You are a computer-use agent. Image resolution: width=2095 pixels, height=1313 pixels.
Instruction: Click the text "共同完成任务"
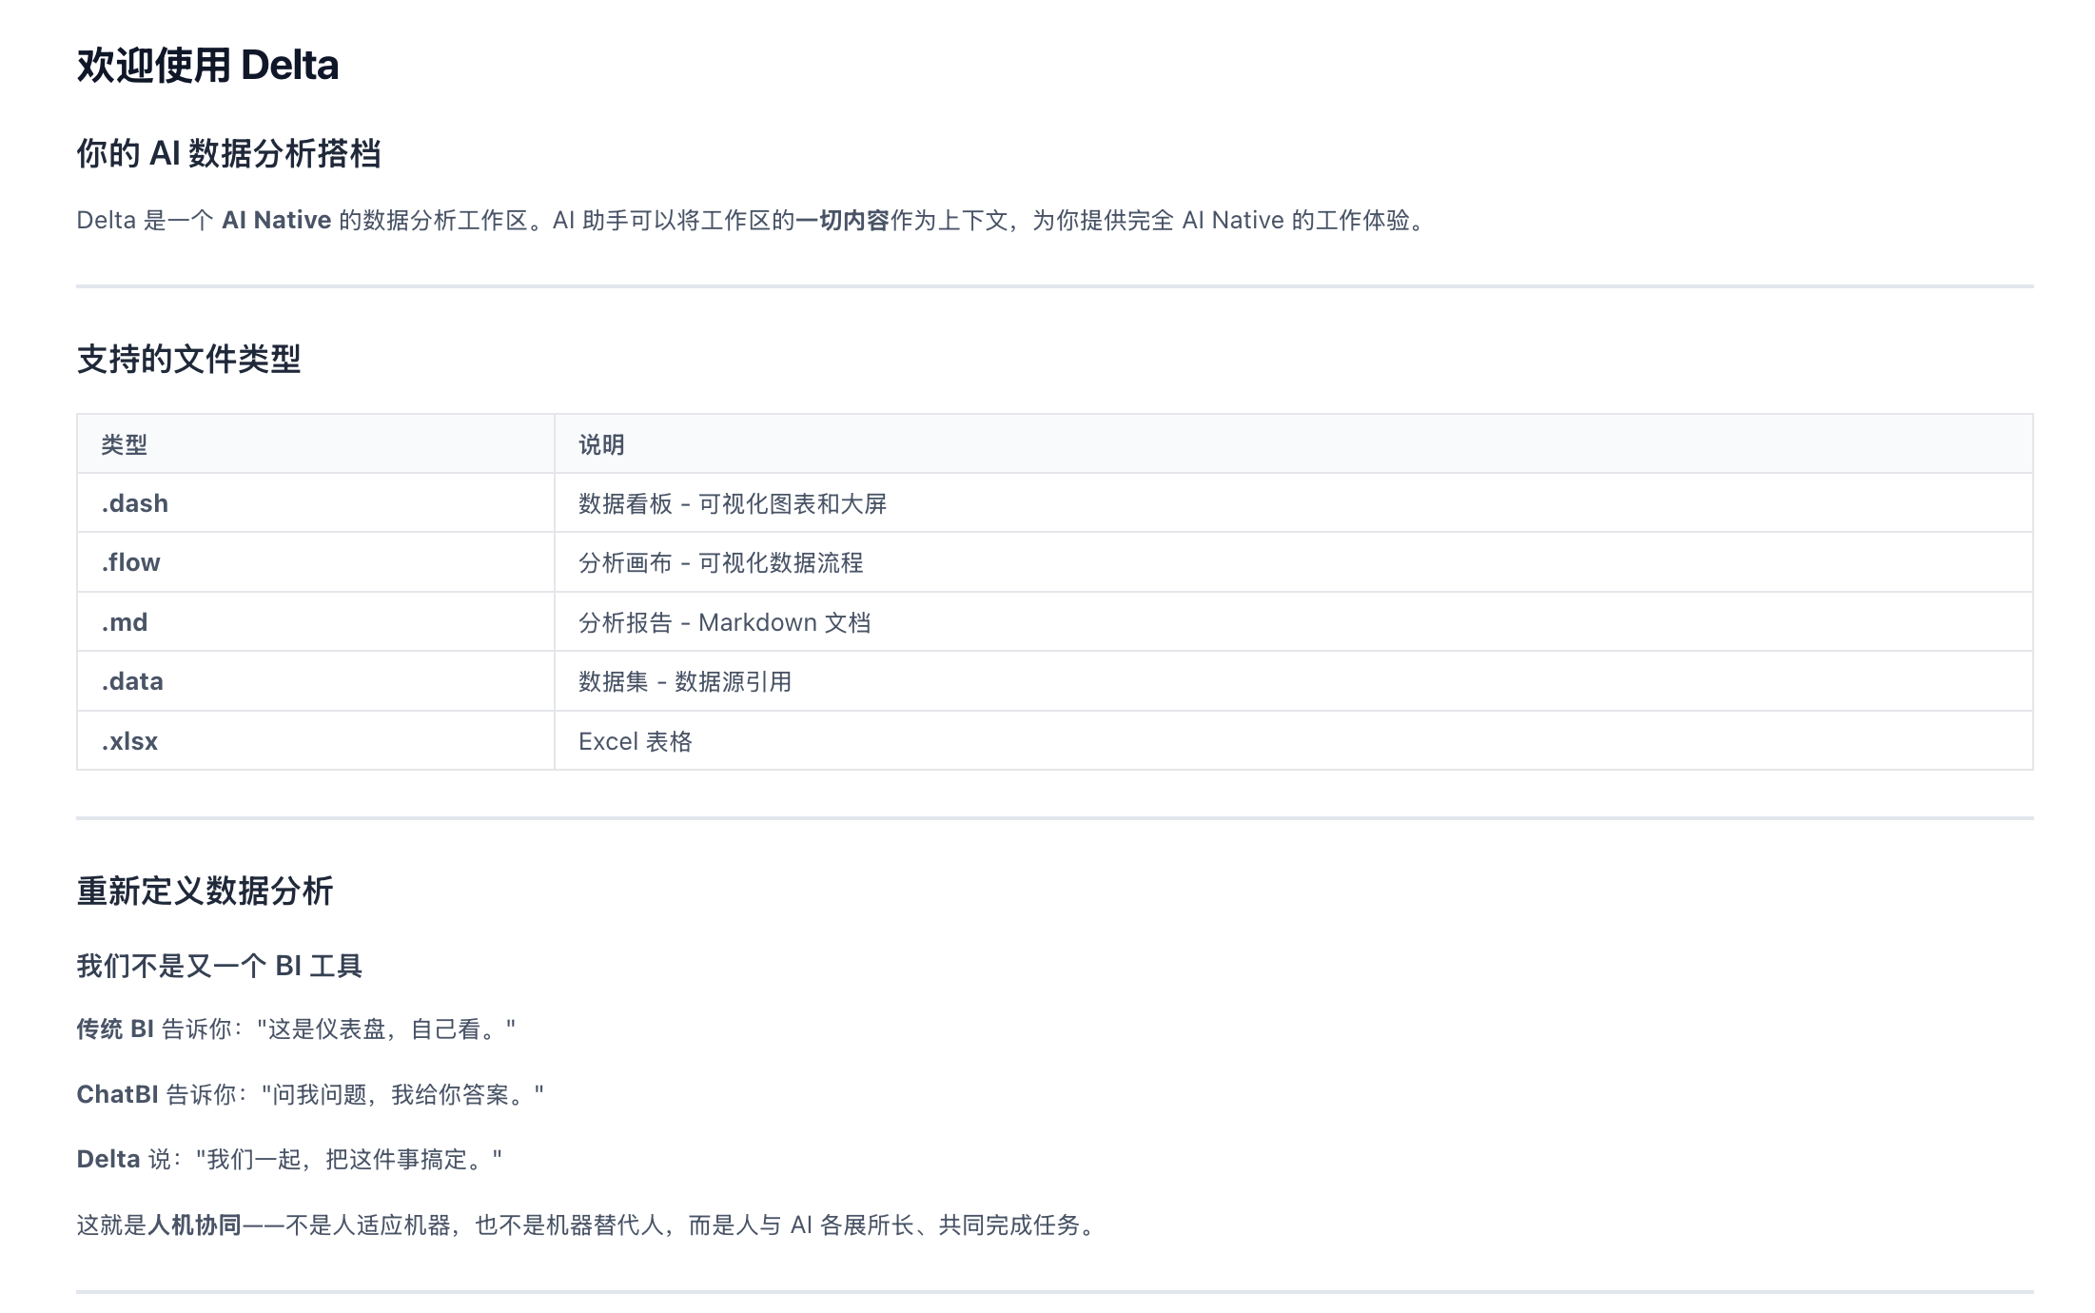[x=1008, y=1225]
